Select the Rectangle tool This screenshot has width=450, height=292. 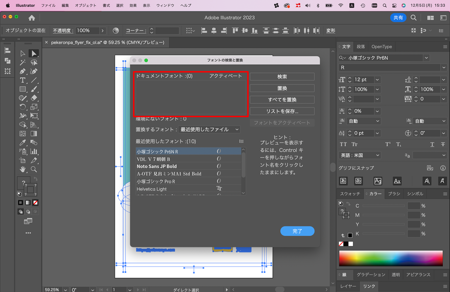(23, 89)
